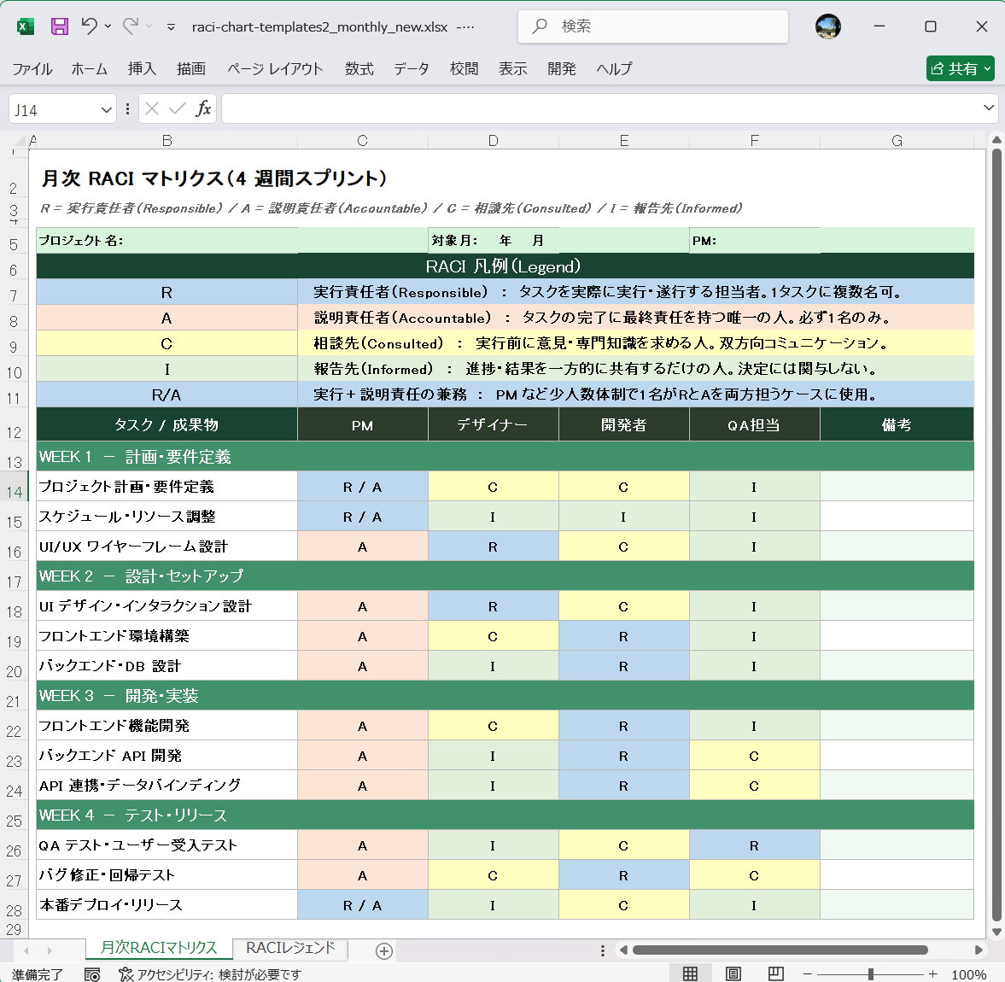
Task: Switch to the RACIレジェンド sheet tab
Action: click(x=290, y=947)
